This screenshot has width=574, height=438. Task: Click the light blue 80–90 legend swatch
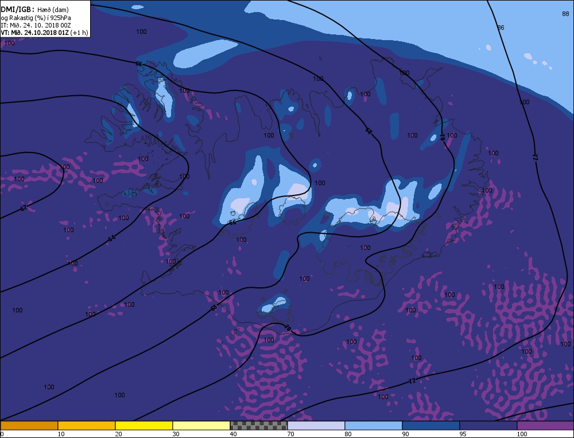point(374,425)
